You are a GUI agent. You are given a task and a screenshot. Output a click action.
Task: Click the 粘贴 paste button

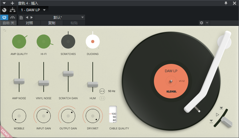point(74,23)
